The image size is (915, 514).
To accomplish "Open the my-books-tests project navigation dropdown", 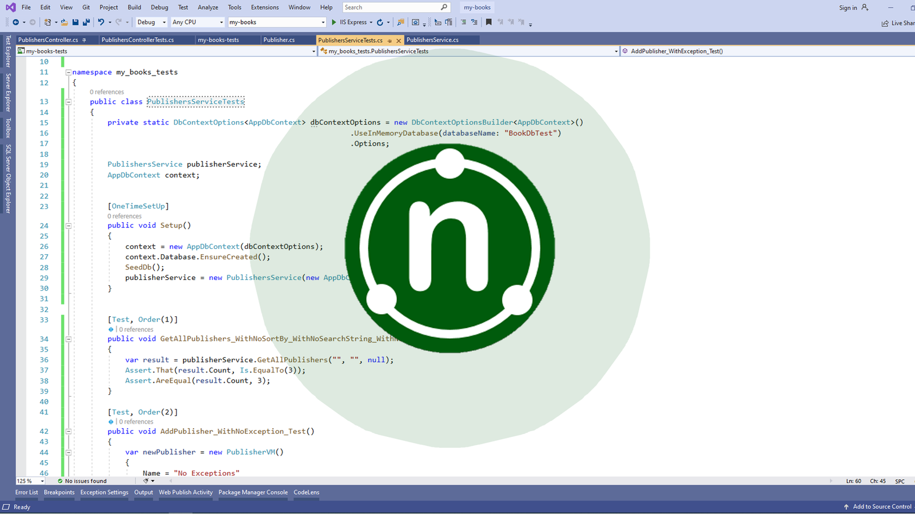I will pyautogui.click(x=166, y=51).
